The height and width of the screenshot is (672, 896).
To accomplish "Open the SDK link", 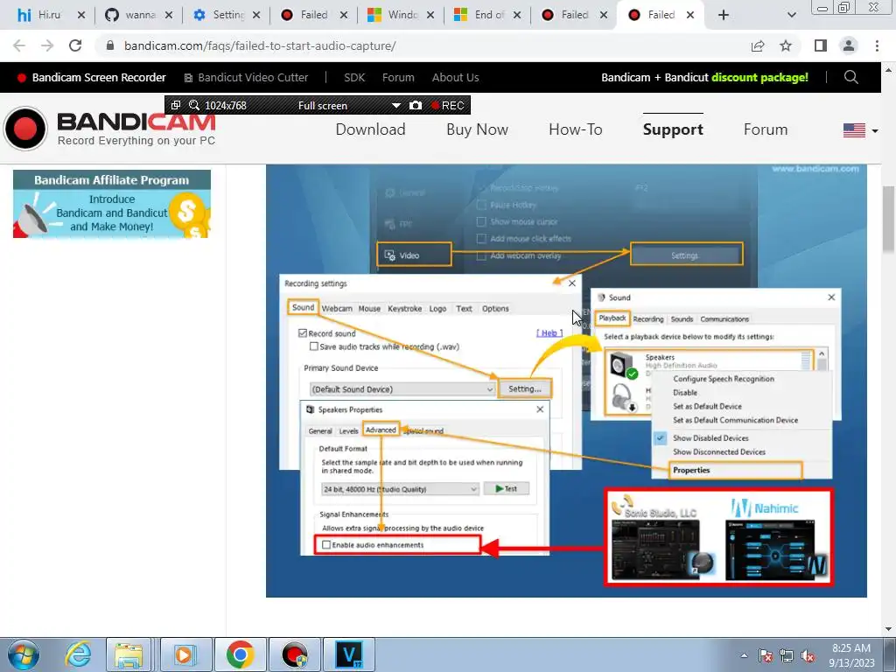I will click(354, 77).
